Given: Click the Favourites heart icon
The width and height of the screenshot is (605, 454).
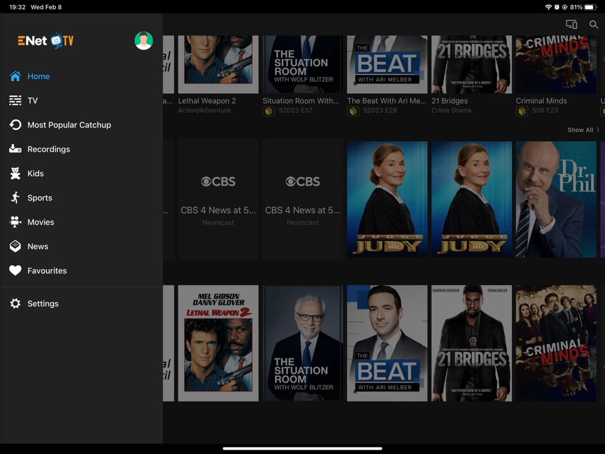Looking at the screenshot, I should (15, 270).
